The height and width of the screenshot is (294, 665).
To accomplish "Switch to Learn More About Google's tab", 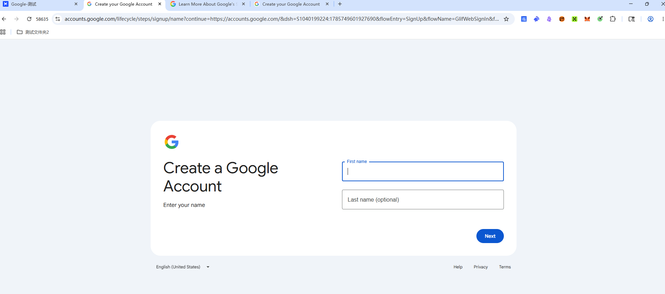I will 208,4.
